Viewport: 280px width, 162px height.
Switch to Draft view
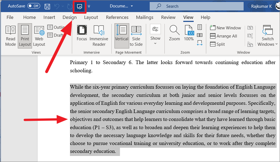55,35
